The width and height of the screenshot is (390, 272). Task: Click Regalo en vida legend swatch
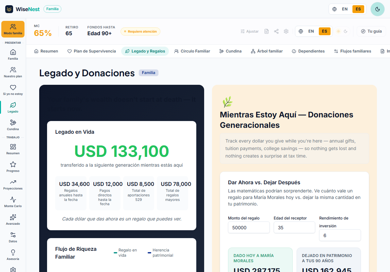(x=115, y=253)
